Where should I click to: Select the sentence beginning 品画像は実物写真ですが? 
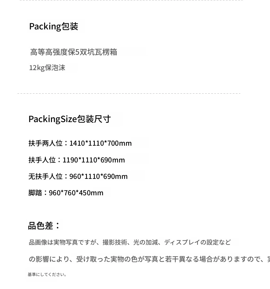(130, 242)
